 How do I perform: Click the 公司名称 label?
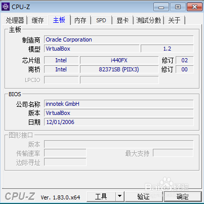pyautogui.click(x=28, y=104)
